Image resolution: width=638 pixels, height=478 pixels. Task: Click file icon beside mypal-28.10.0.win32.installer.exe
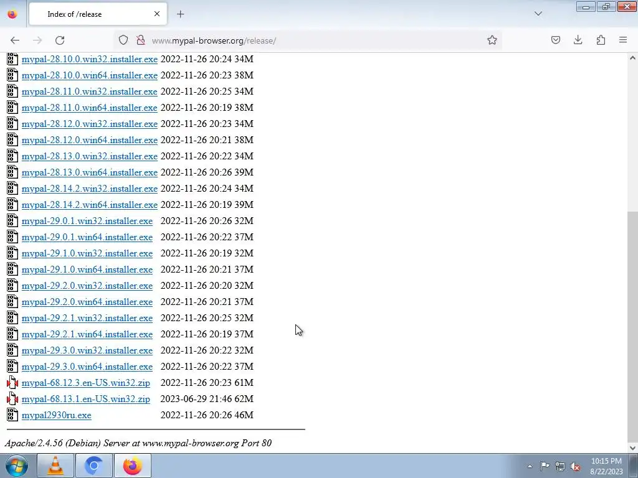click(x=12, y=59)
